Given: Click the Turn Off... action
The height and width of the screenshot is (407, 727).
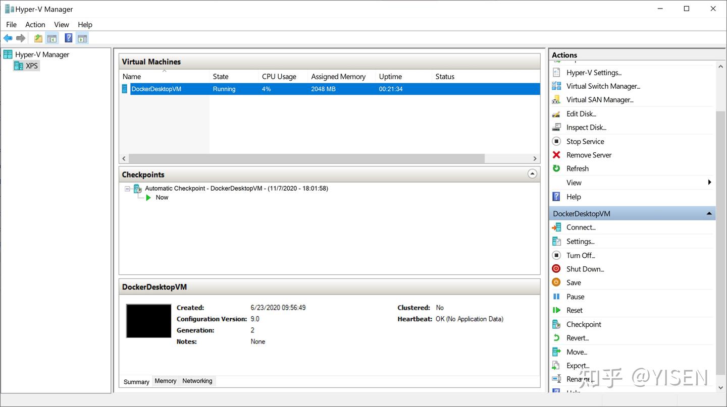Looking at the screenshot, I should (581, 255).
